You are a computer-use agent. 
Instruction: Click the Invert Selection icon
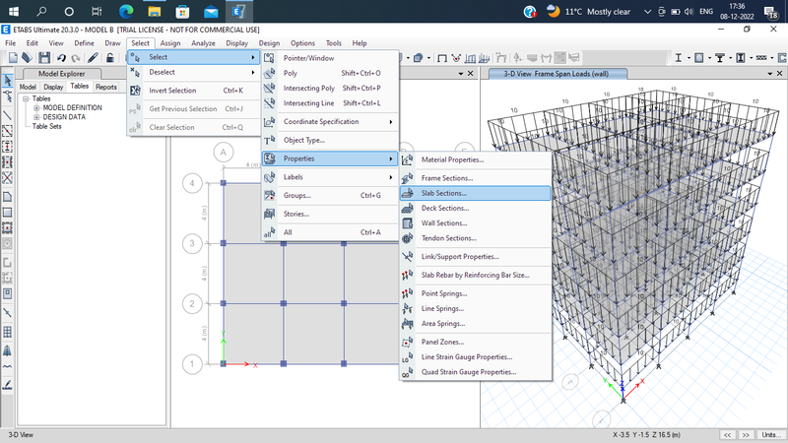pos(135,91)
